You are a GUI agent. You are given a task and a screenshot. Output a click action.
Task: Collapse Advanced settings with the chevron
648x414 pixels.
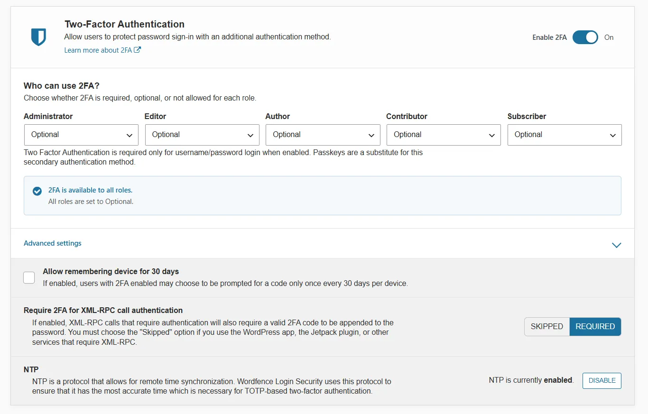616,245
